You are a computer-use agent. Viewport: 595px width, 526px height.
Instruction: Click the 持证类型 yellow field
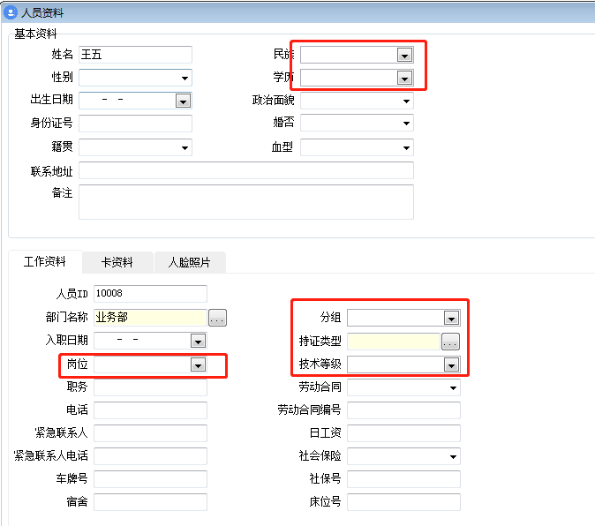394,342
